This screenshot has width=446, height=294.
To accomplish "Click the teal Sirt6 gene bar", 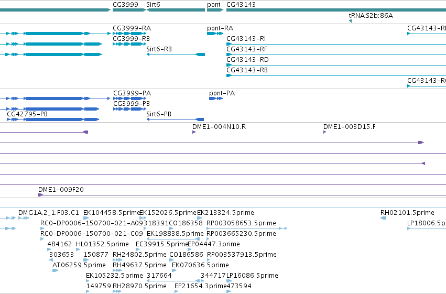I will [x=176, y=10].
